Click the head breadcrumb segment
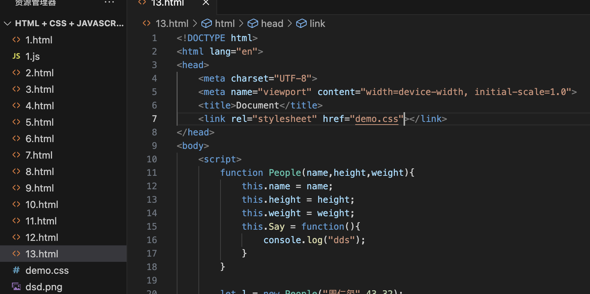 [272, 24]
